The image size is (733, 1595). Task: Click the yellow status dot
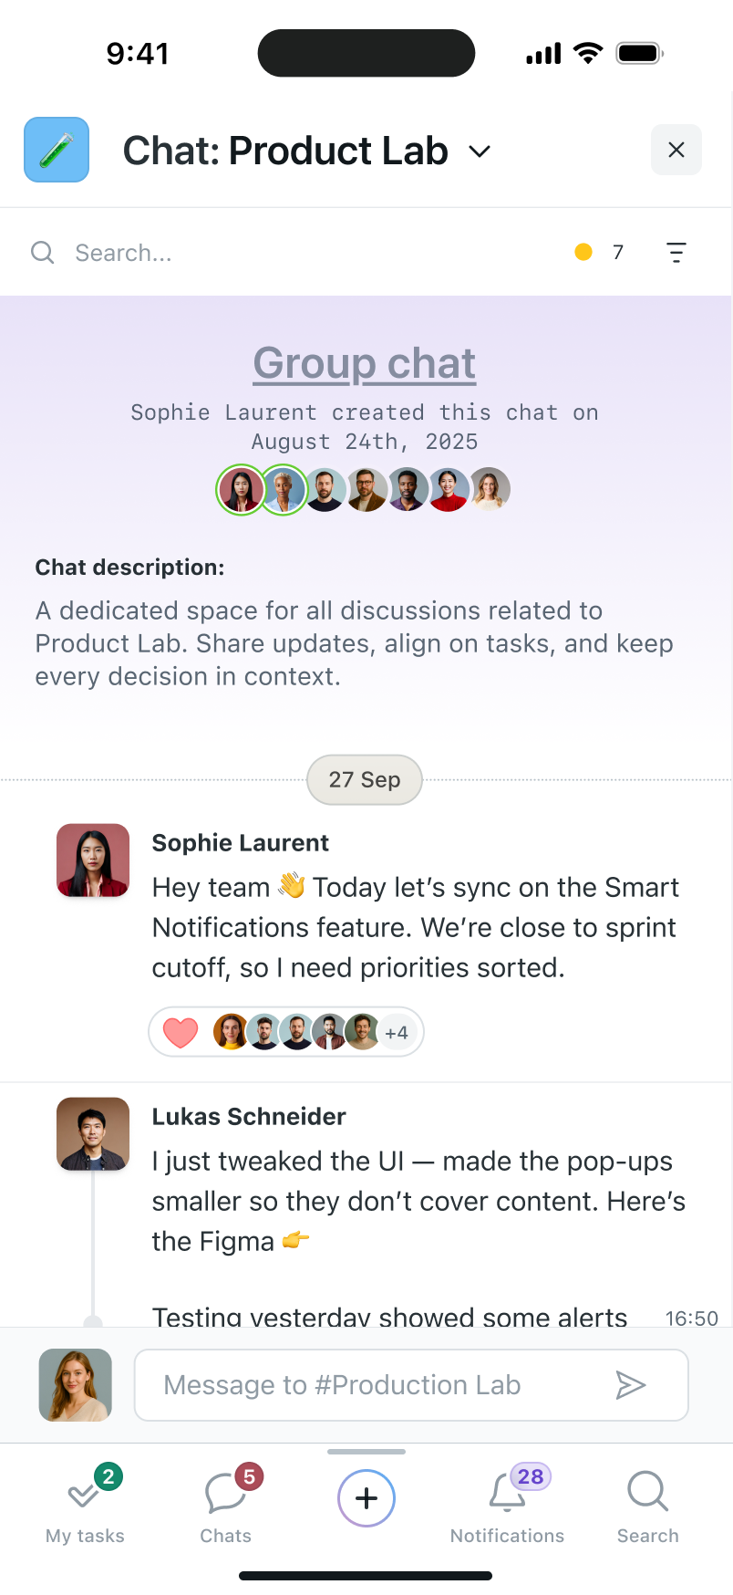(583, 252)
